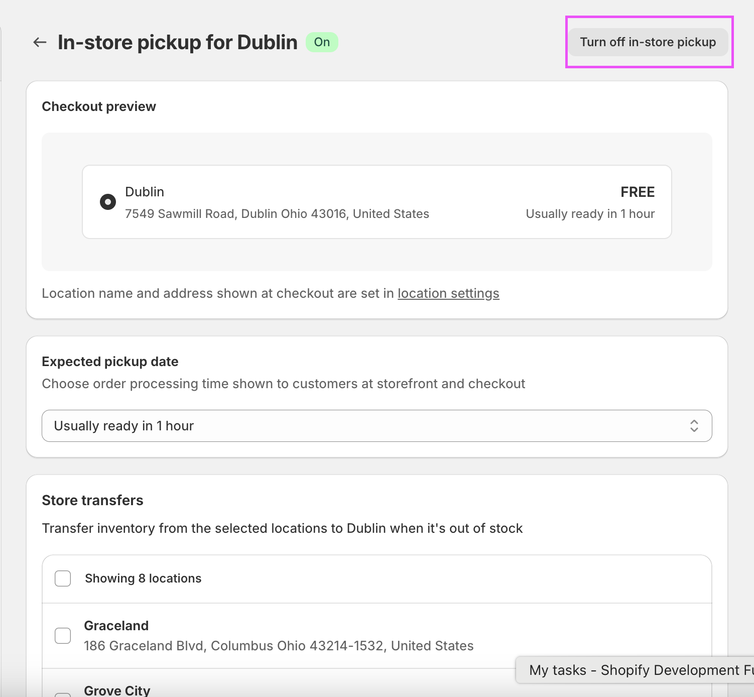Click the Graceland Blvd address line
754x697 pixels.
tap(279, 646)
